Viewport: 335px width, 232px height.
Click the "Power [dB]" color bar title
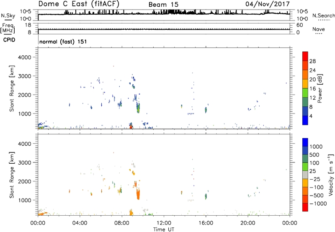(320, 88)
